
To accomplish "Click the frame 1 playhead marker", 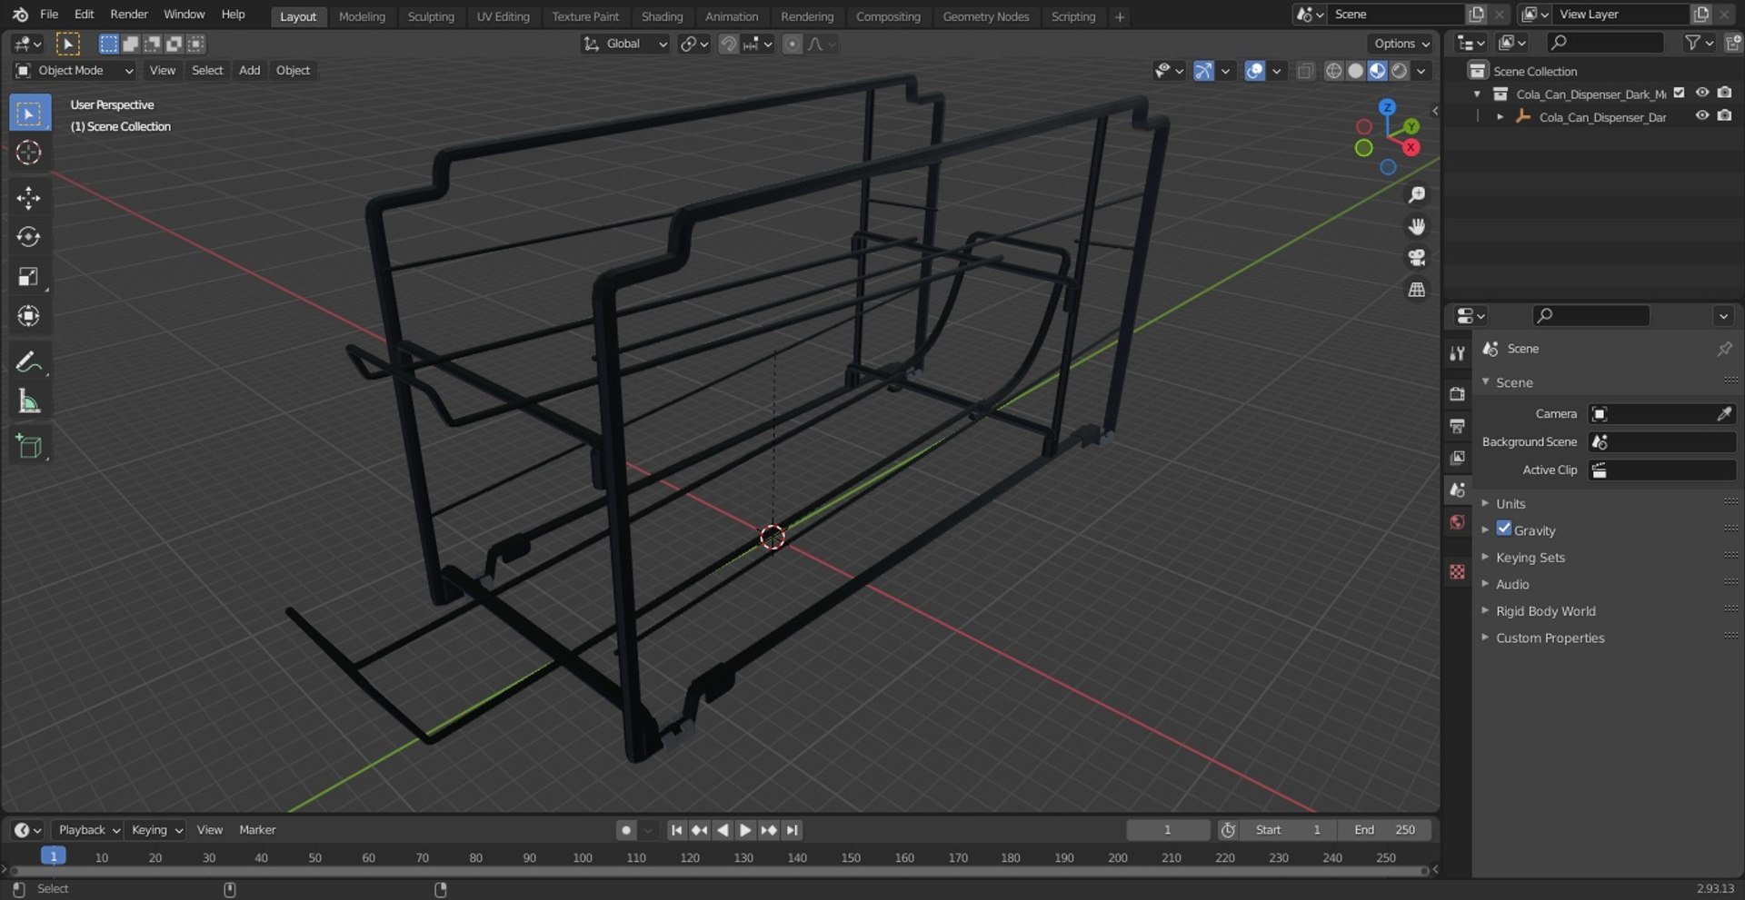I will (x=54, y=856).
